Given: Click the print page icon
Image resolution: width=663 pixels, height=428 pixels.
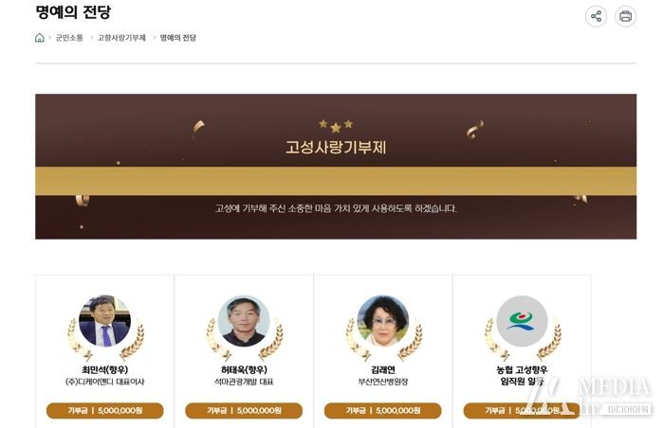Looking at the screenshot, I should tap(625, 16).
